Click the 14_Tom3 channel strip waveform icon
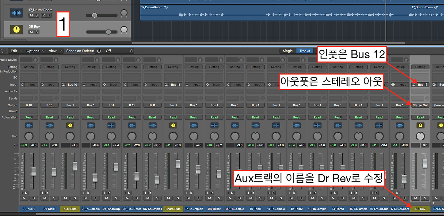The width and height of the screenshot is (444, 216). point(338,126)
